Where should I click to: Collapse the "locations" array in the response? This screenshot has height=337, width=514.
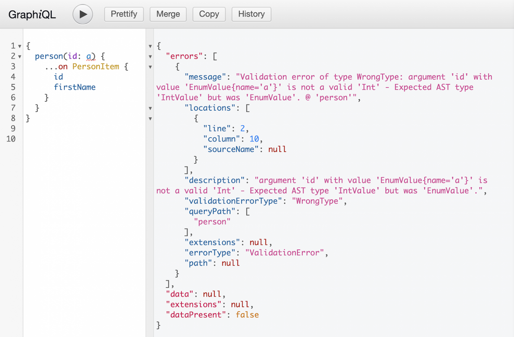point(150,108)
